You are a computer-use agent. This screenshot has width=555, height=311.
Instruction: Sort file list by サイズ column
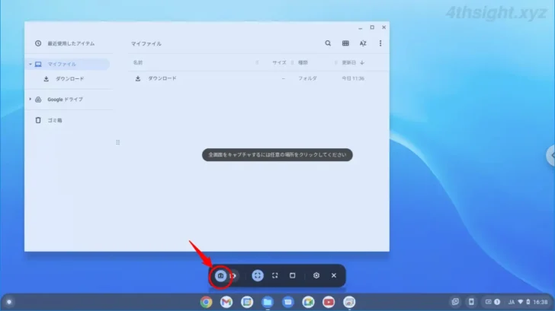coord(279,62)
